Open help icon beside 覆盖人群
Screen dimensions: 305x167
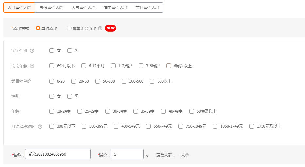(x=187, y=155)
